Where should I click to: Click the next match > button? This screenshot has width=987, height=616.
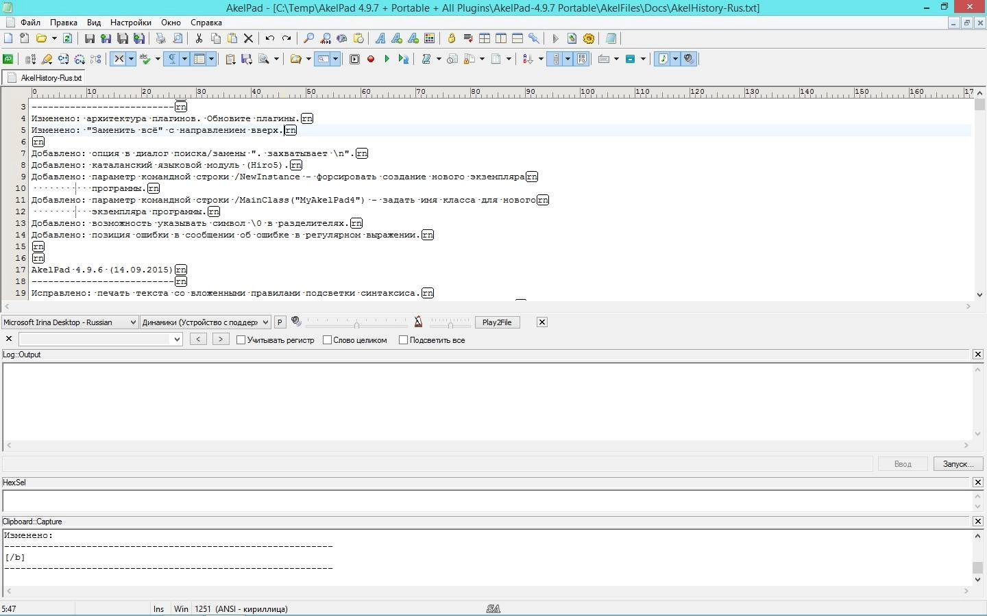(x=220, y=339)
